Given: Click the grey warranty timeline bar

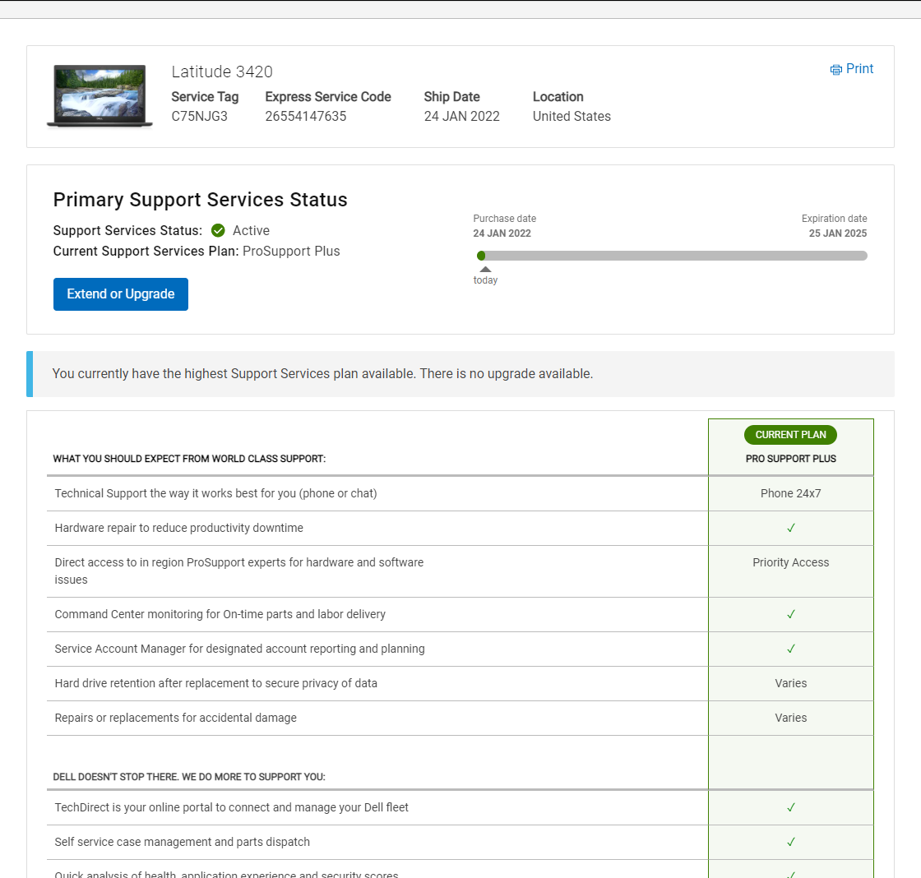Looking at the screenshot, I should pyautogui.click(x=672, y=256).
